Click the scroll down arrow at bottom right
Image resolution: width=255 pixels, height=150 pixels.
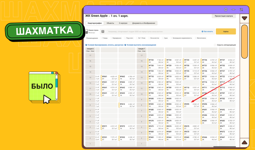click(x=244, y=142)
